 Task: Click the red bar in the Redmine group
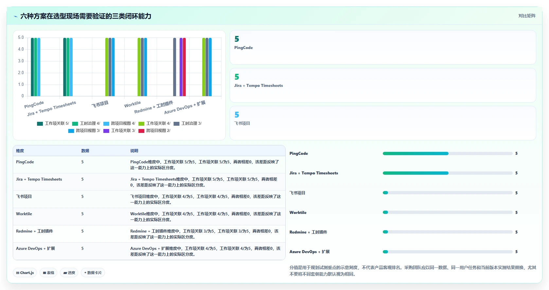pos(184,67)
